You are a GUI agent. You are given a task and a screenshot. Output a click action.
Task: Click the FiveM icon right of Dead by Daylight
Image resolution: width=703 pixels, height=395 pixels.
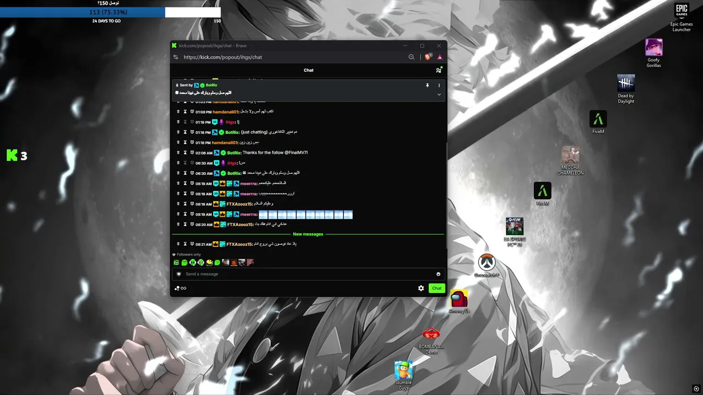[x=598, y=122]
